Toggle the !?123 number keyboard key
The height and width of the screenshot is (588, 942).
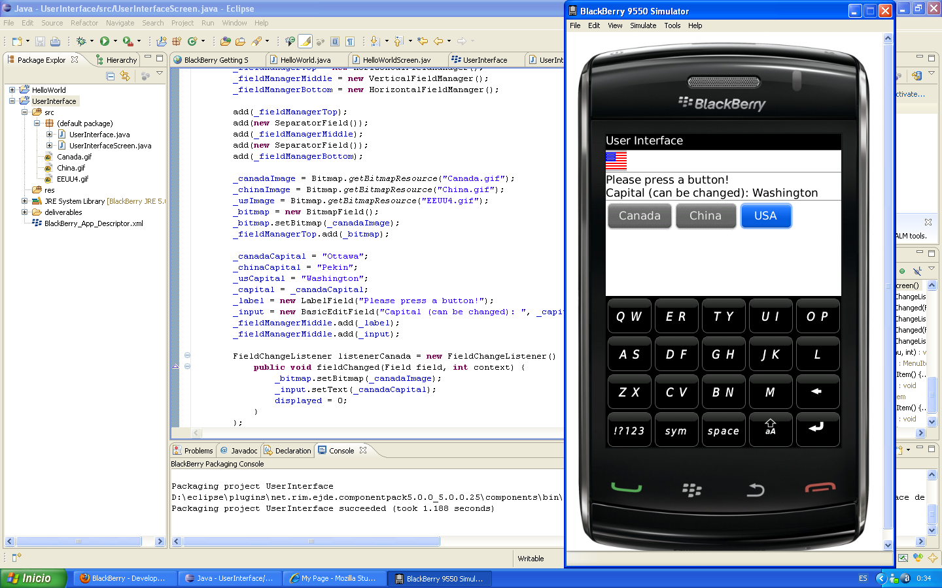coord(629,429)
